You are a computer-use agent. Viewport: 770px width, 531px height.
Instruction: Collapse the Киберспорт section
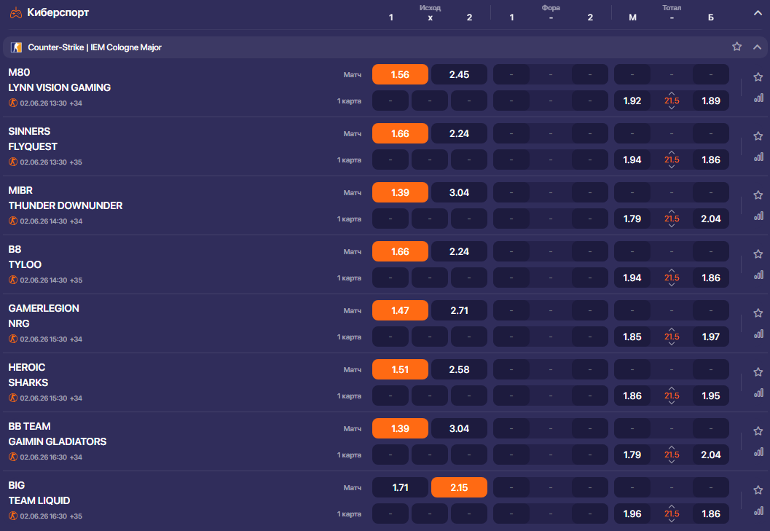coord(758,13)
